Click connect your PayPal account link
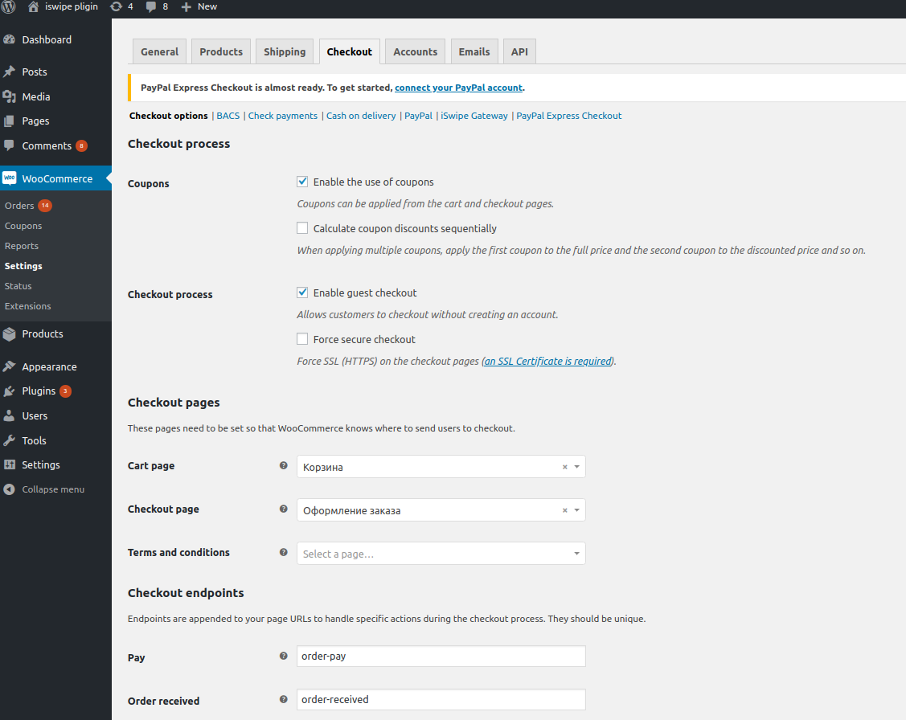The width and height of the screenshot is (906, 720). pyautogui.click(x=459, y=88)
